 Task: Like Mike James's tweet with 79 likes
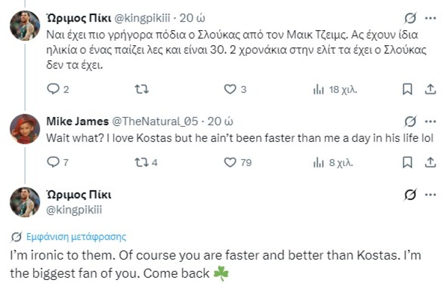pos(230,162)
